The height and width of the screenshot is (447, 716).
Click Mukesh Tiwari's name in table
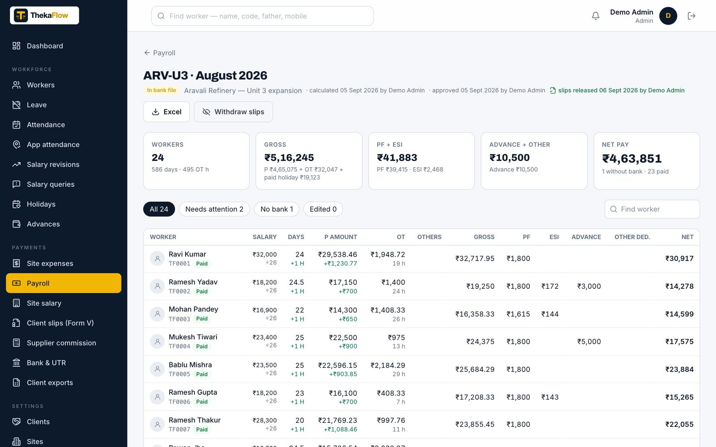pyautogui.click(x=193, y=337)
